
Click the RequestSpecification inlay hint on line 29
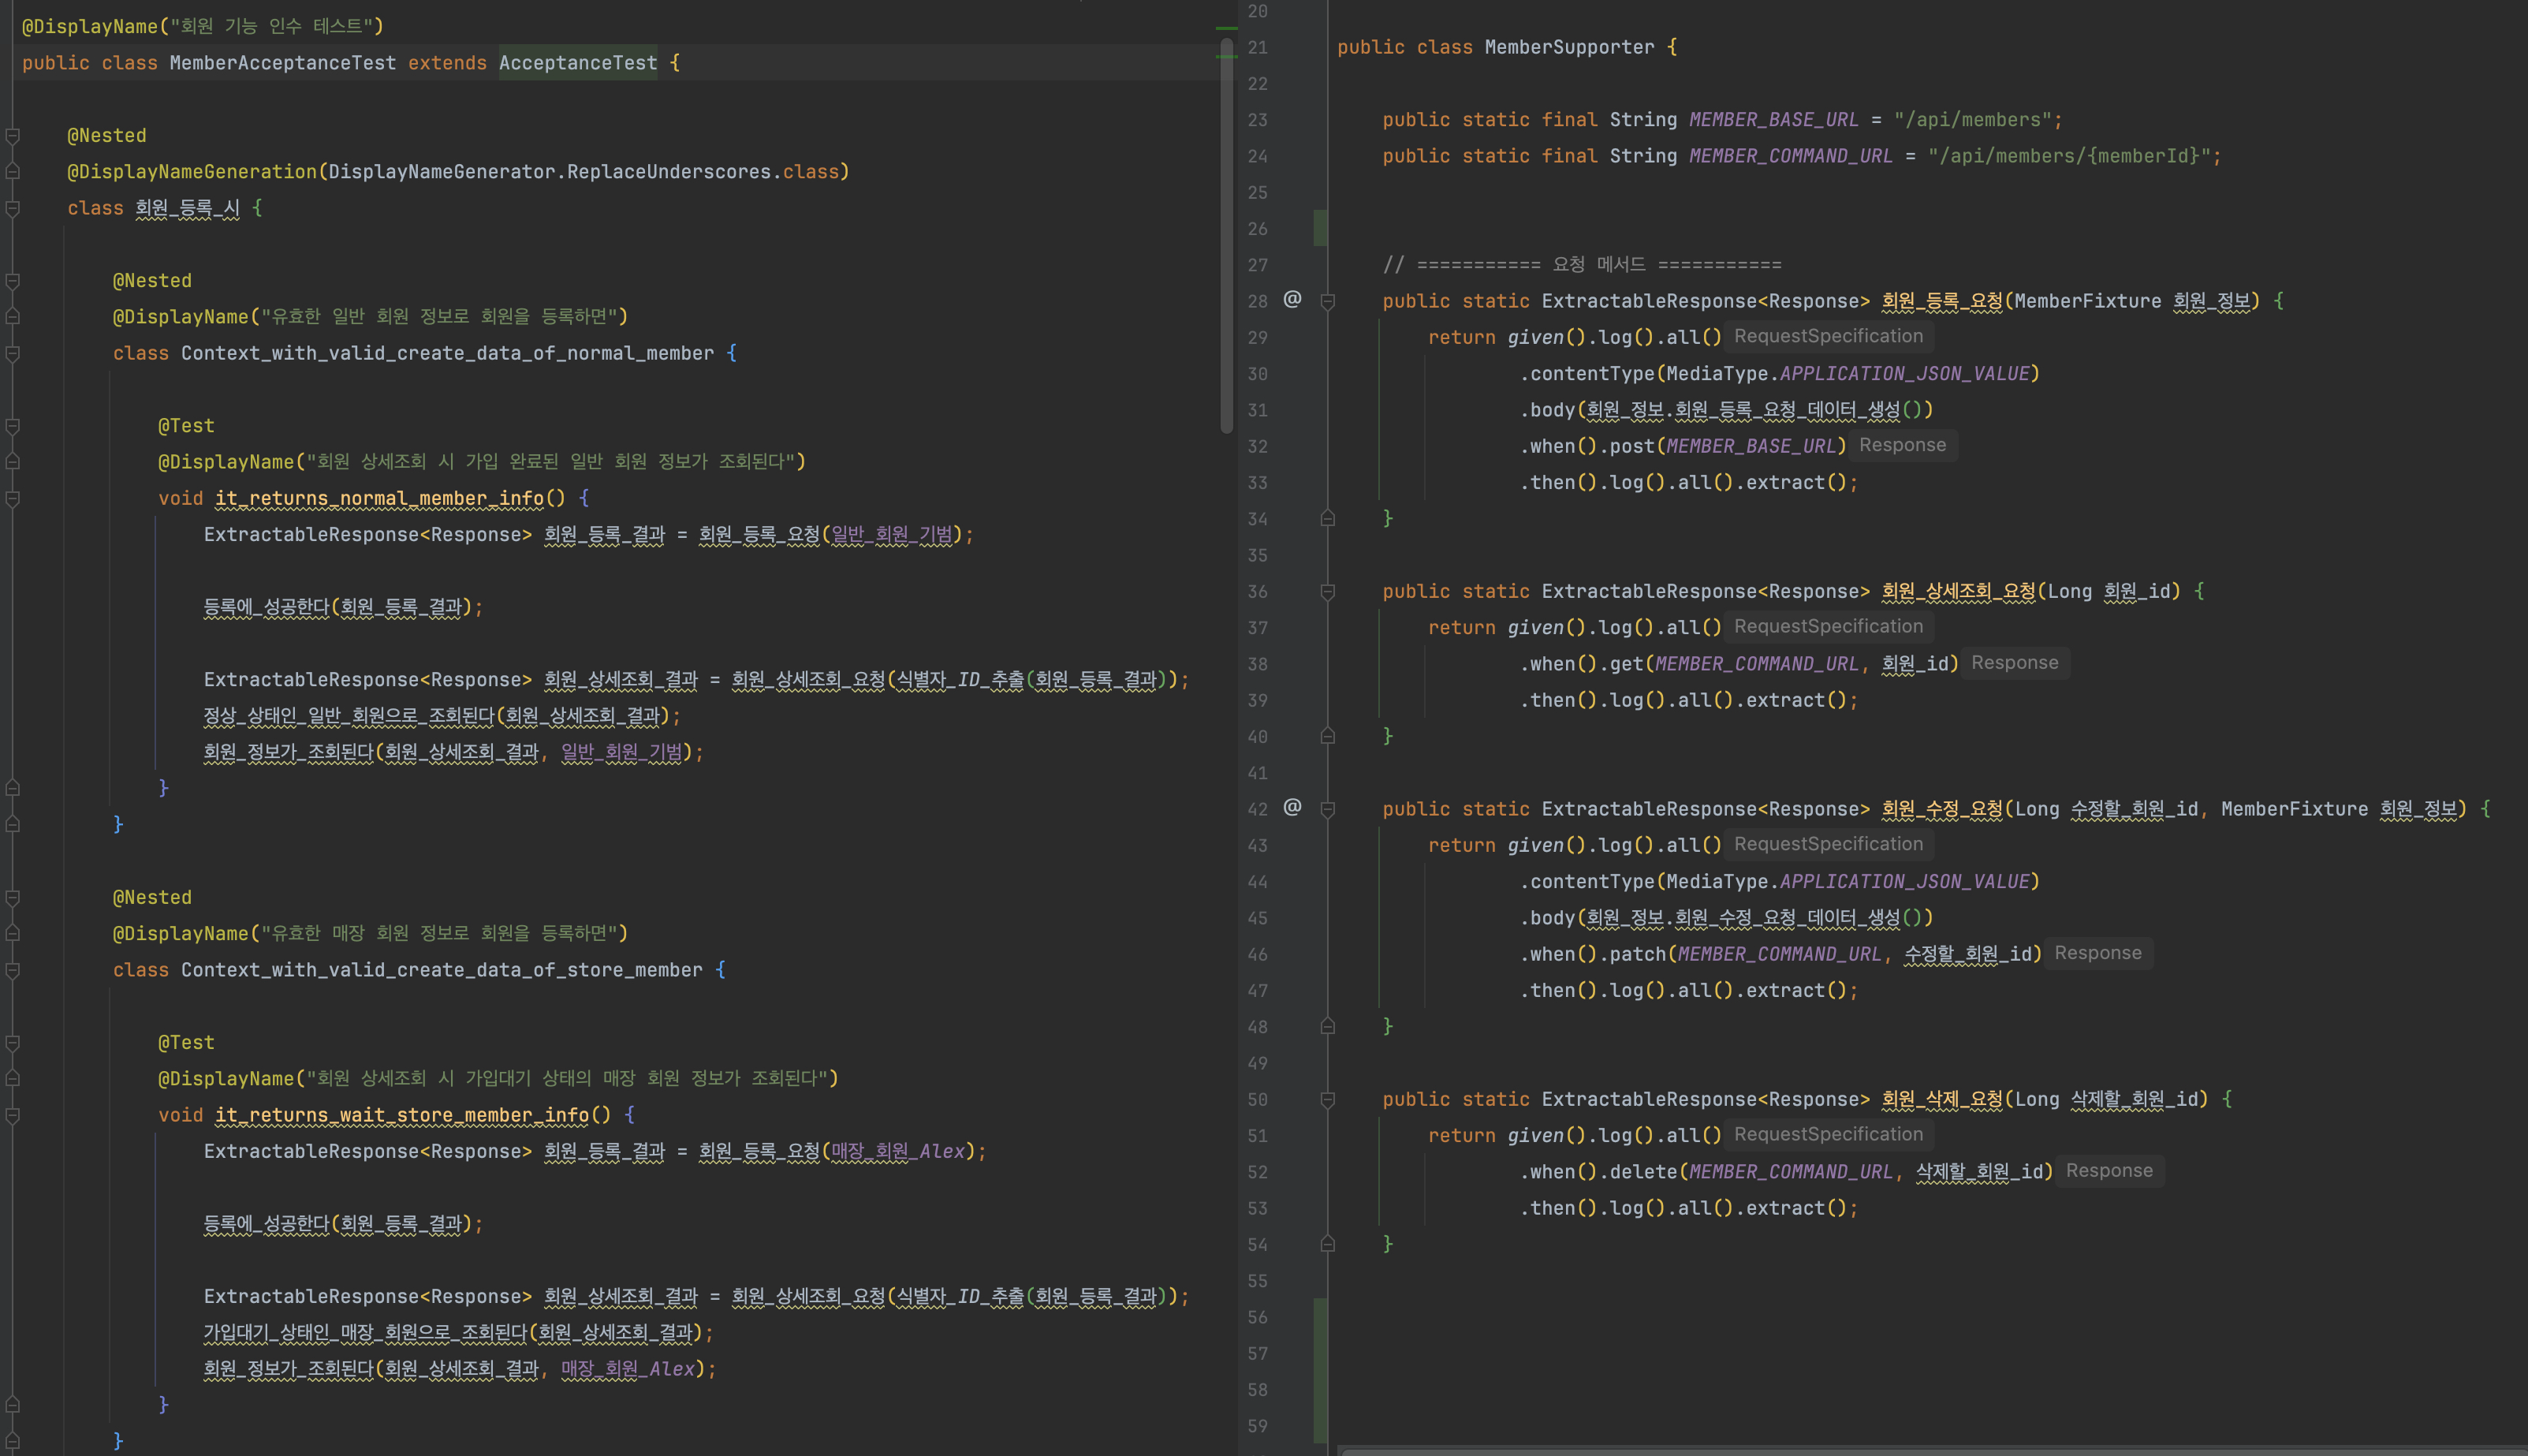[x=1827, y=337]
